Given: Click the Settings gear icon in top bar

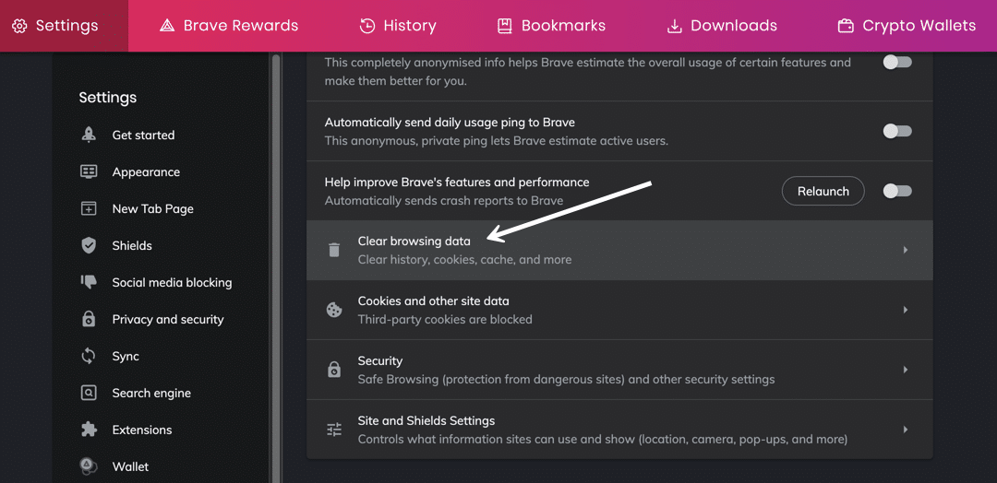Looking at the screenshot, I should 19,26.
